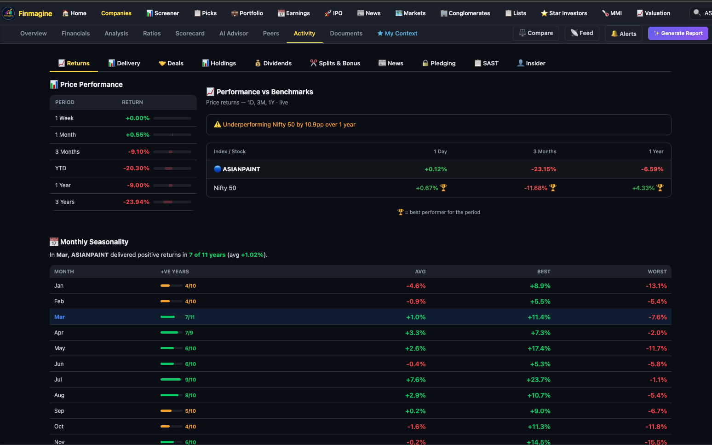Open the Valuation tools
This screenshot has width=712, height=445.
pyautogui.click(x=653, y=13)
